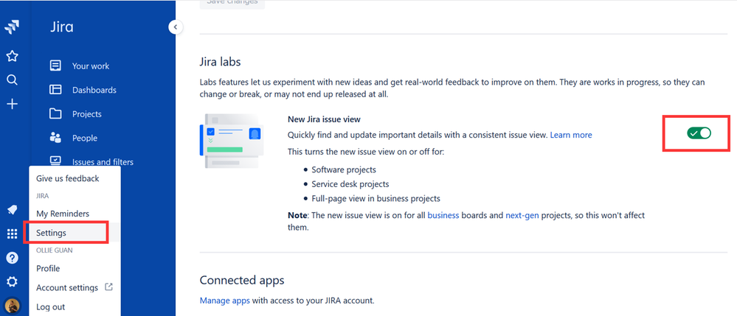Open Starred and recent star icon

point(12,56)
